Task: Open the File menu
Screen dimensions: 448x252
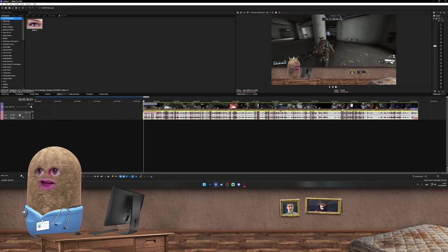Action: (x=2, y=4)
